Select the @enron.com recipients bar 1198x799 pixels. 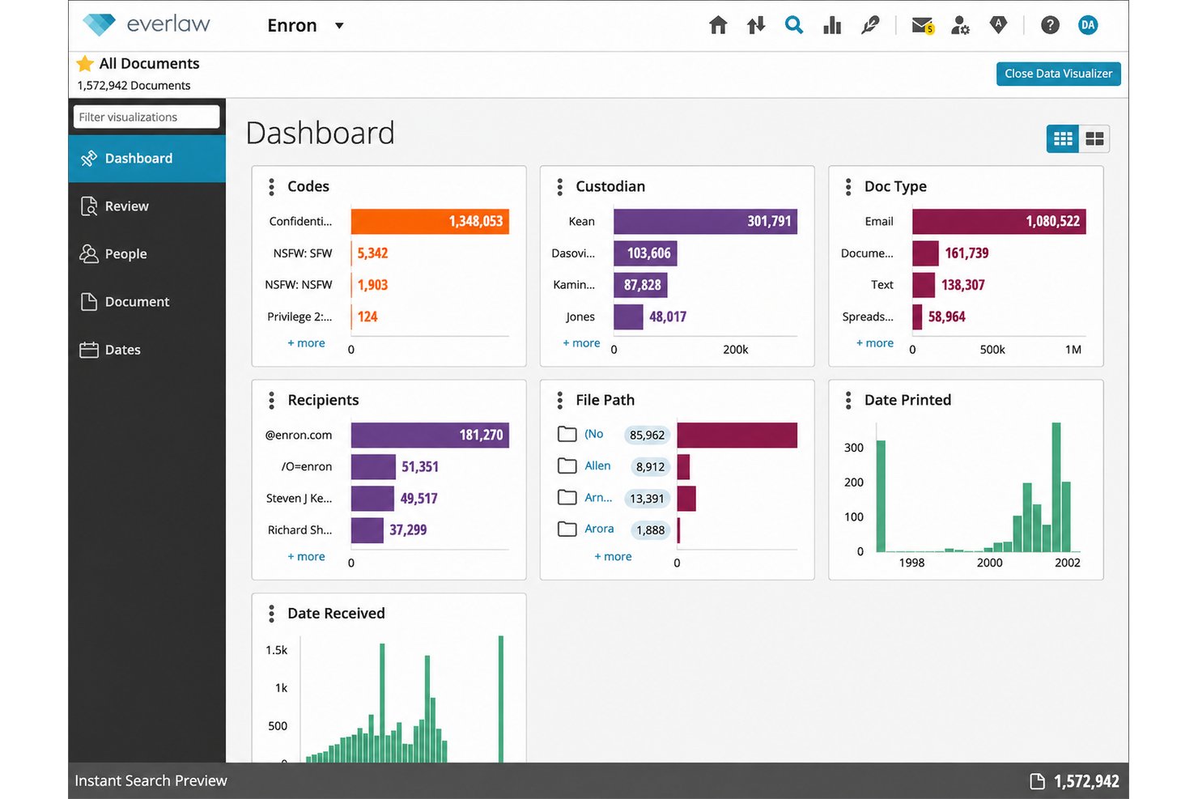[x=430, y=435]
